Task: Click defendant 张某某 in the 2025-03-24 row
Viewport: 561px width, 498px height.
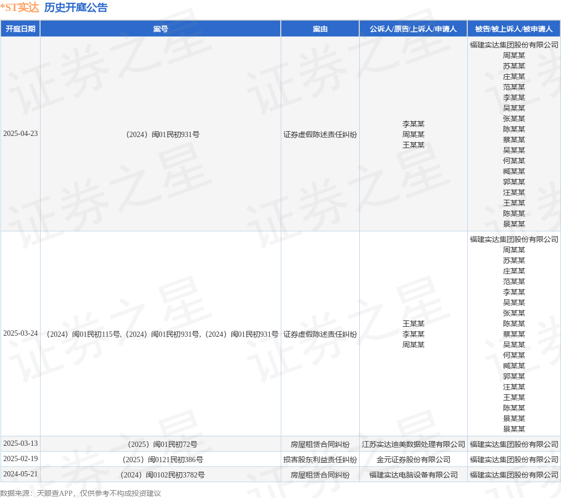Action: [514, 313]
